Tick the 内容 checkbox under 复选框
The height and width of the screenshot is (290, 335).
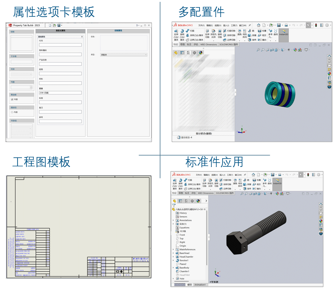12,99
